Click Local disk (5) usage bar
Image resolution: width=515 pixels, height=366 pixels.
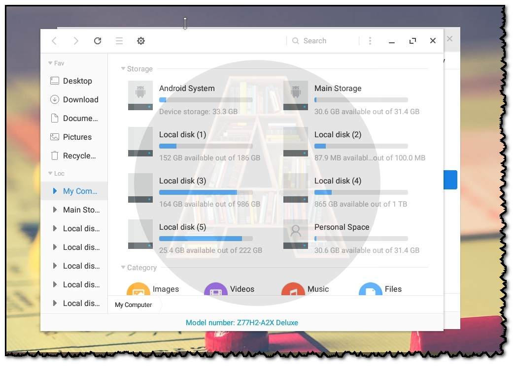point(206,239)
